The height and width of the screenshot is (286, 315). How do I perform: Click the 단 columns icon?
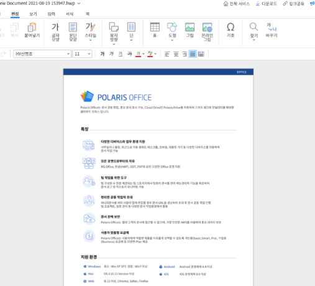(131, 30)
